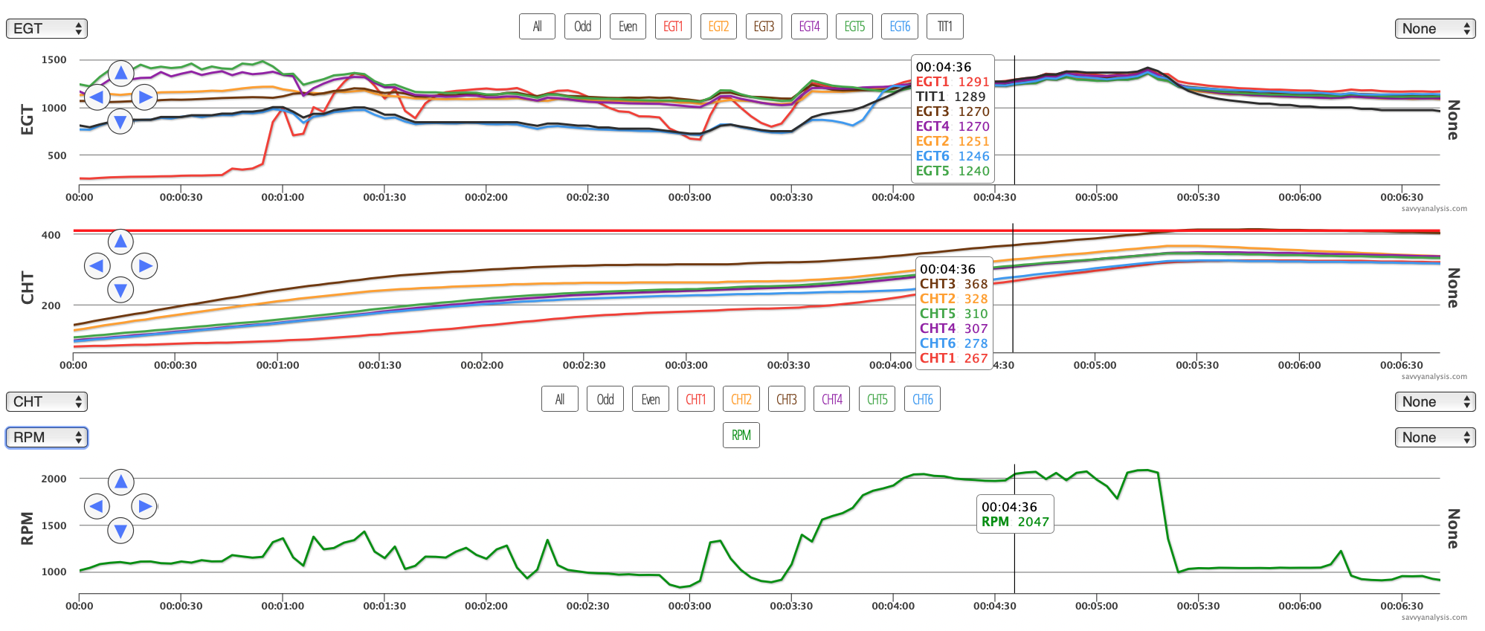1485x631 pixels.
Task: Pan CHT chart up arrow
Action: [120, 242]
